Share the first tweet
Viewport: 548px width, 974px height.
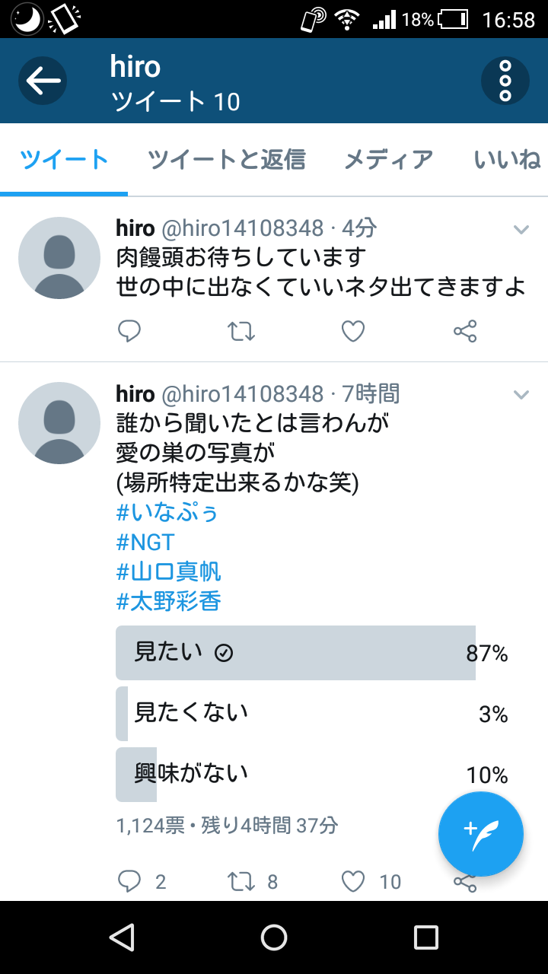point(465,331)
